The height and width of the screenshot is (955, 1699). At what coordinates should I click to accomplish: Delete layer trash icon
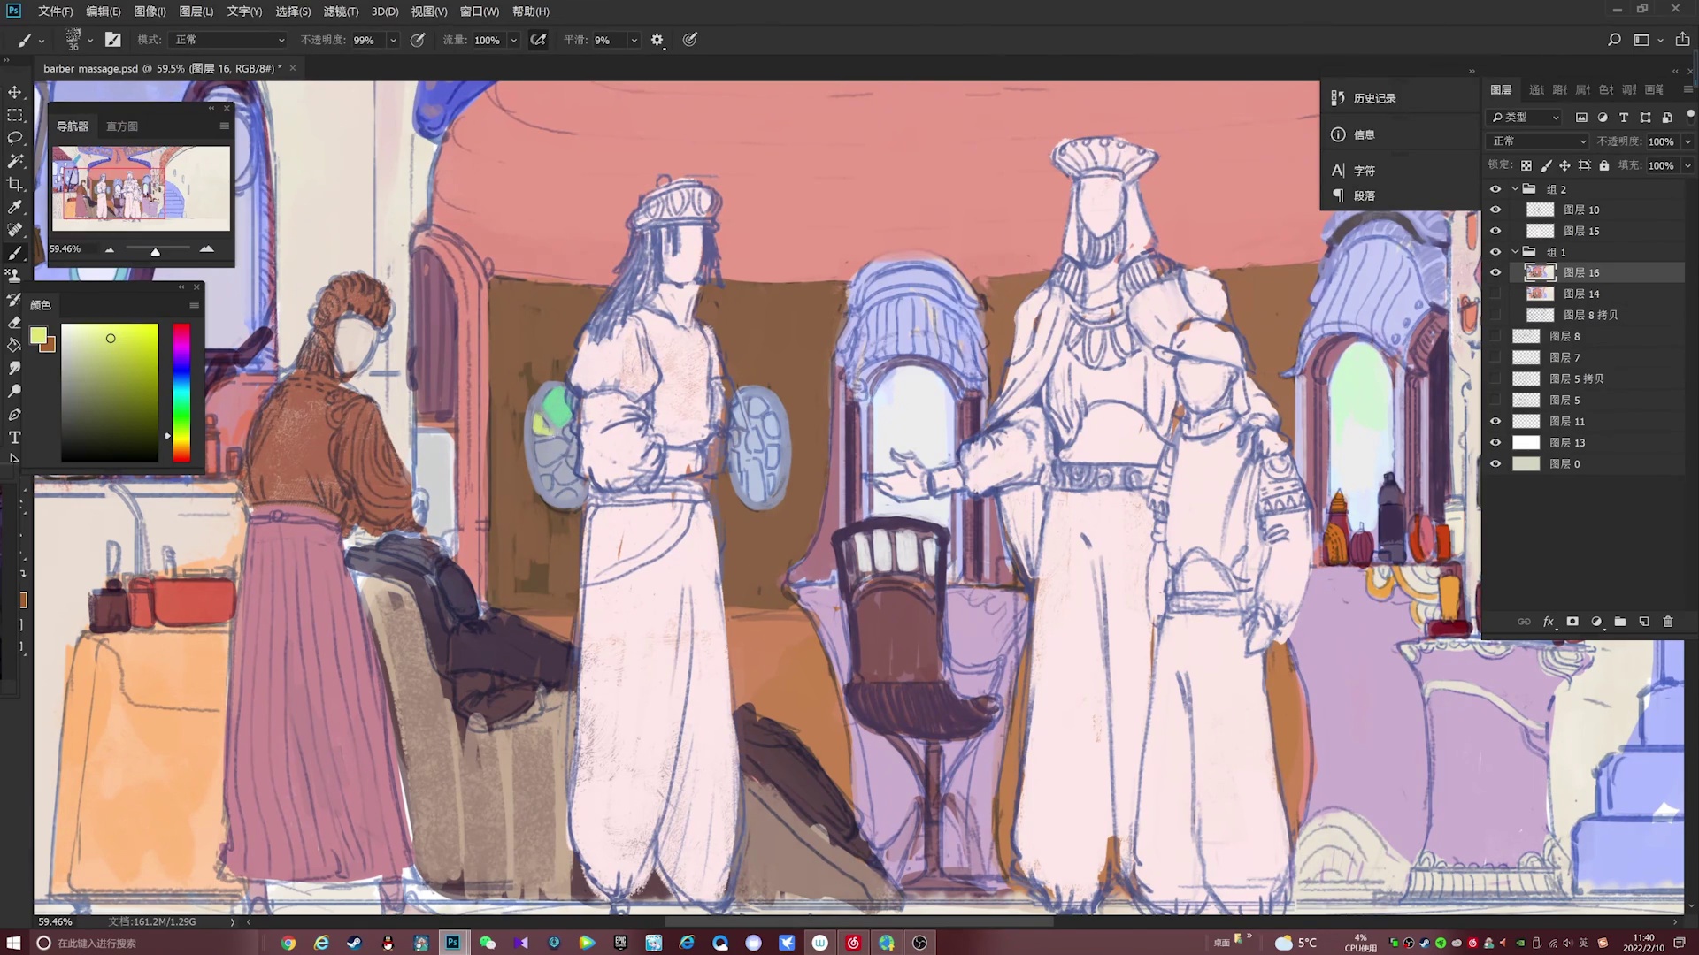[1668, 622]
